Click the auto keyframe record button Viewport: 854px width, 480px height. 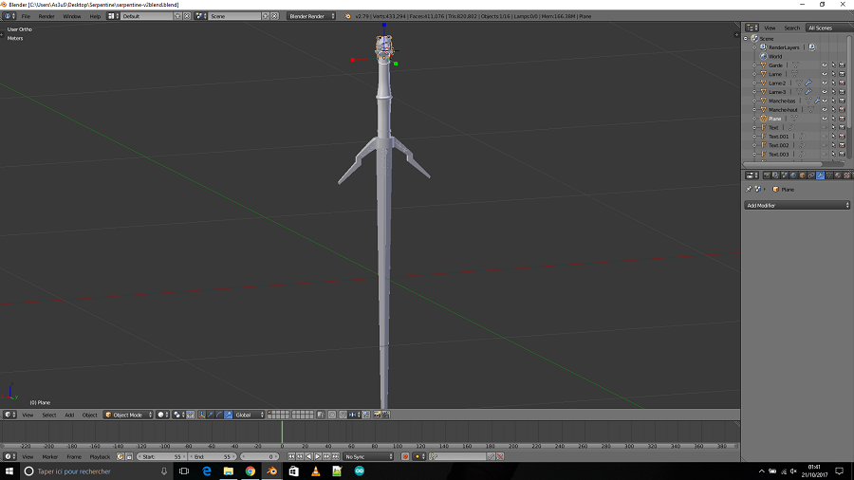[x=404, y=457]
